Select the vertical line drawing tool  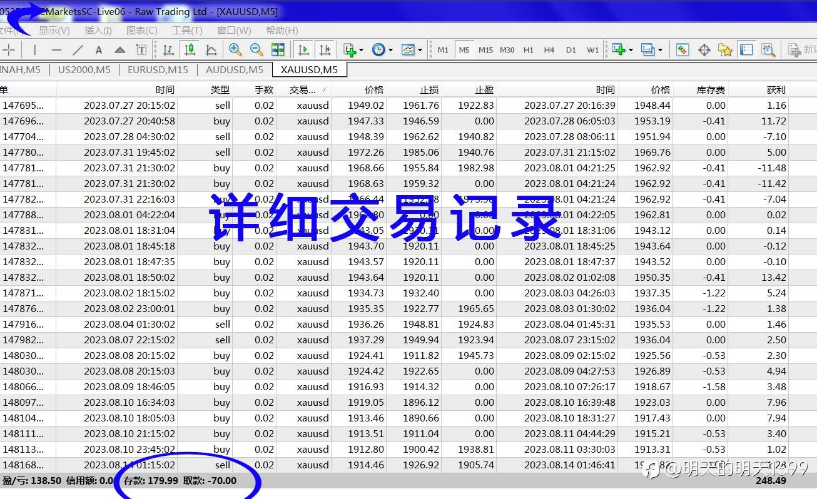[x=35, y=50]
